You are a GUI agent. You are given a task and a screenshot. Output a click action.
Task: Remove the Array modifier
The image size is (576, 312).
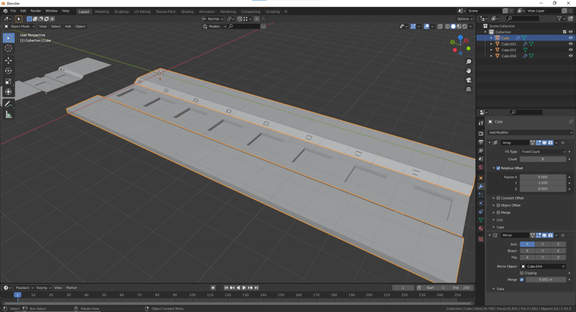coord(562,143)
